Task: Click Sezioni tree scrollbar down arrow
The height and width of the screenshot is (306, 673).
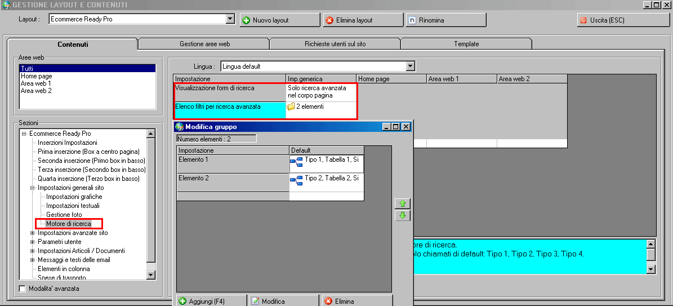Action: click(x=151, y=276)
